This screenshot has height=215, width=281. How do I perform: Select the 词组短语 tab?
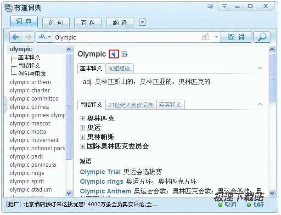click(x=119, y=68)
